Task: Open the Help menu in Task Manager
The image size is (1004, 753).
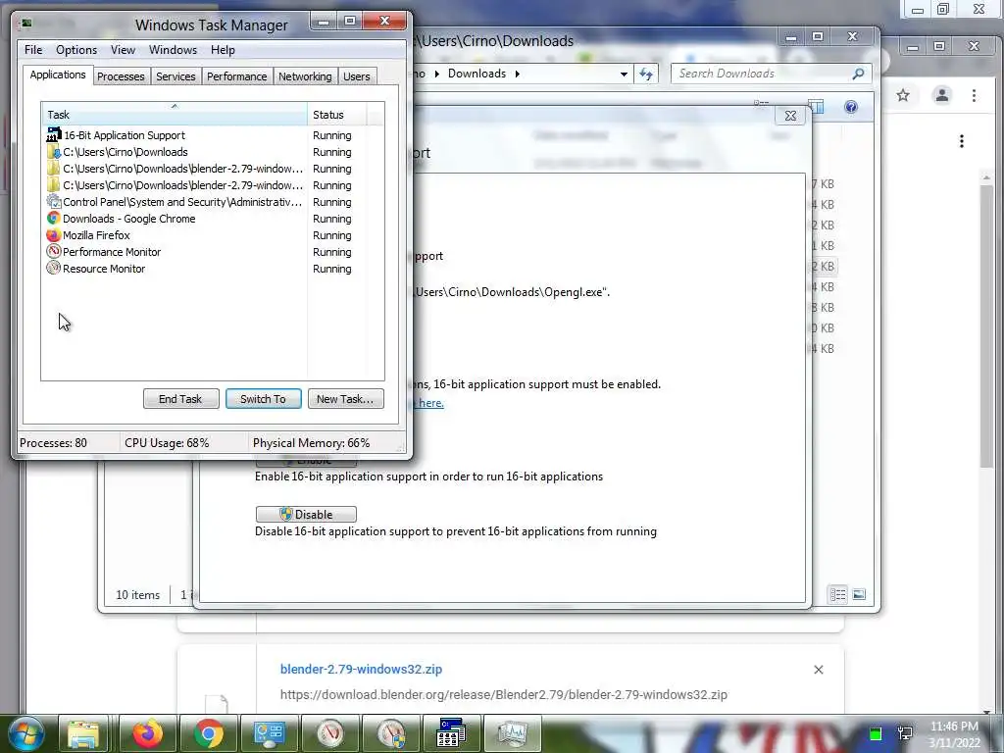Action: [223, 50]
